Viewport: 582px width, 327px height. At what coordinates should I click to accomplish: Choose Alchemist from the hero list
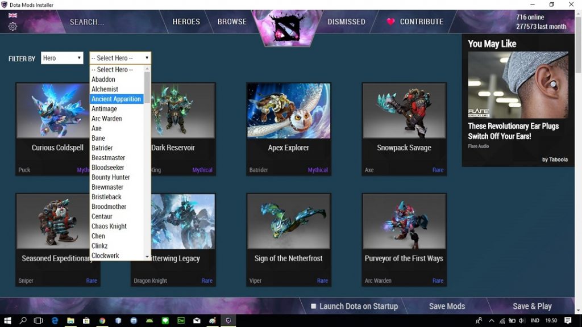click(117, 89)
